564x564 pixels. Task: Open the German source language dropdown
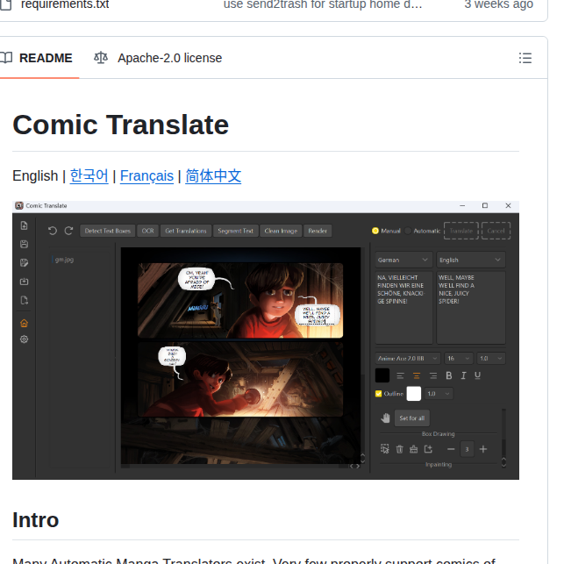(x=403, y=260)
